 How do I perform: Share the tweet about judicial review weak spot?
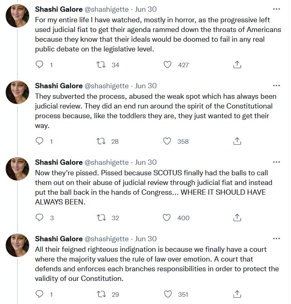pos(238,141)
